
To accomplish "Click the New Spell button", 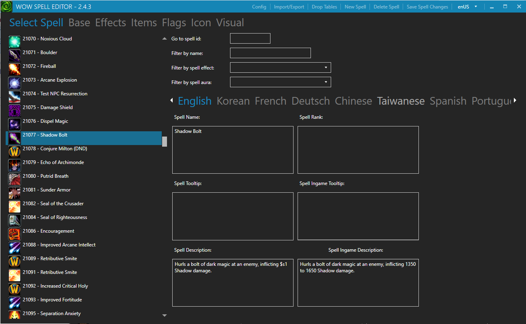I will point(355,6).
